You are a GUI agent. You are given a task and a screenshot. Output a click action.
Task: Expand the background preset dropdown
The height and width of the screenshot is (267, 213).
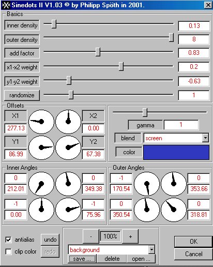click(x=151, y=249)
